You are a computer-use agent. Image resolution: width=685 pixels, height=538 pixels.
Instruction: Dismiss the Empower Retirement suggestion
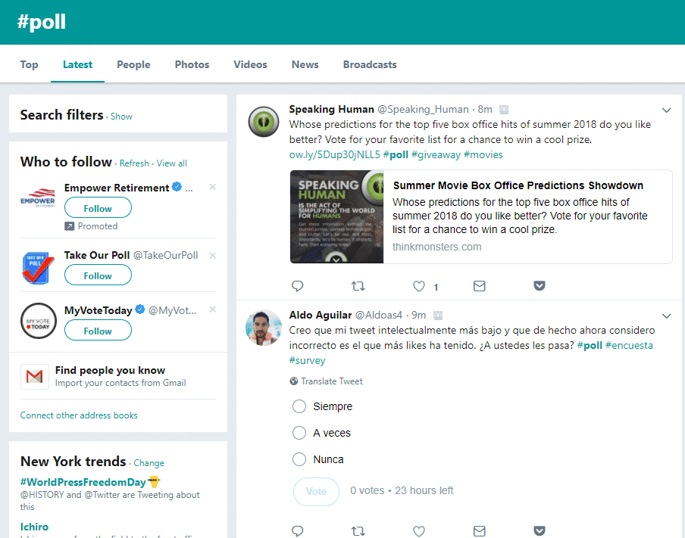(x=212, y=186)
